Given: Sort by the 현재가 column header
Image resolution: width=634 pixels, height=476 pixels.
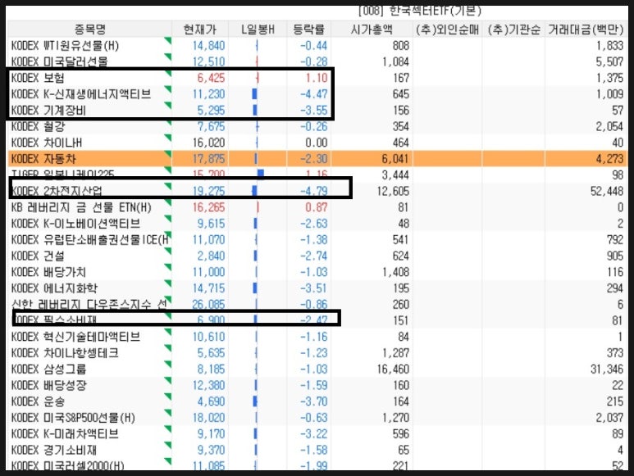Looking at the screenshot, I should coord(200,29).
